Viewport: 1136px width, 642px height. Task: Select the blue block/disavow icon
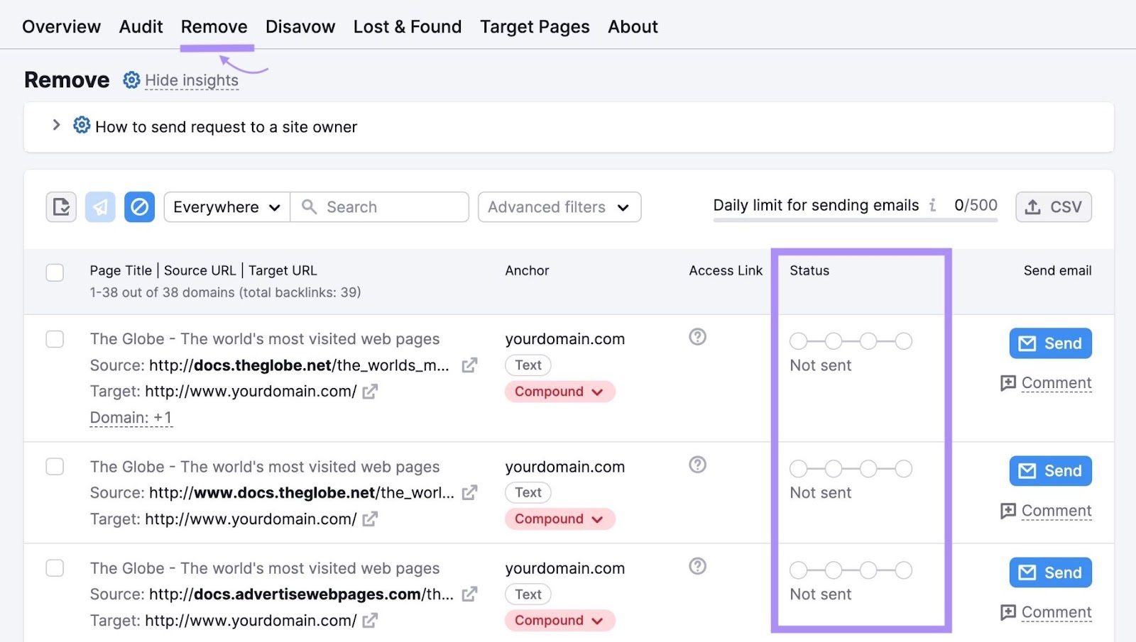tap(139, 206)
